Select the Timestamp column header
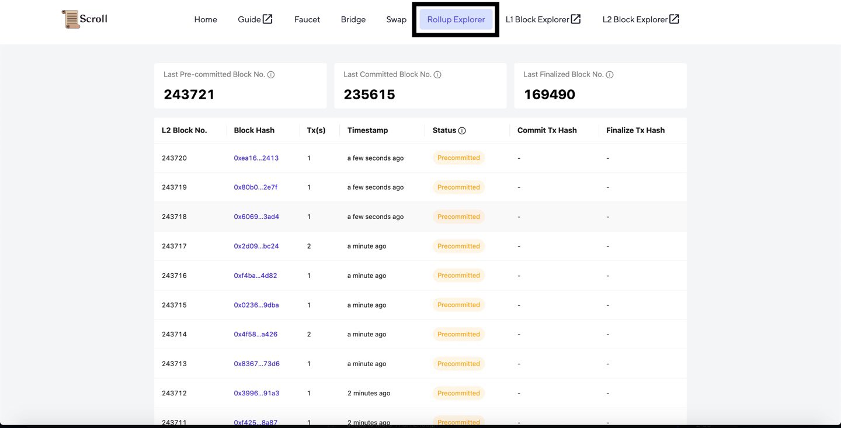 click(367, 130)
